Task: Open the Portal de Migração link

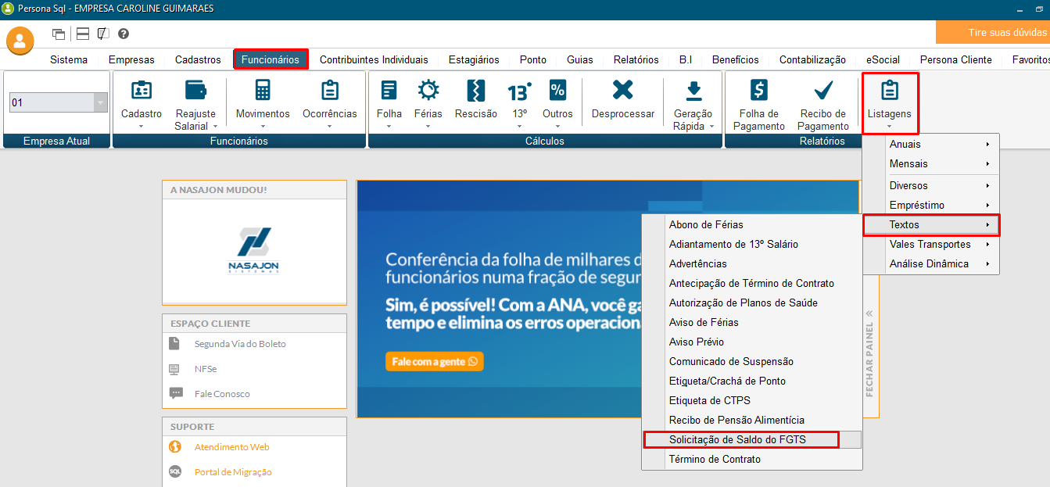Action: click(233, 472)
